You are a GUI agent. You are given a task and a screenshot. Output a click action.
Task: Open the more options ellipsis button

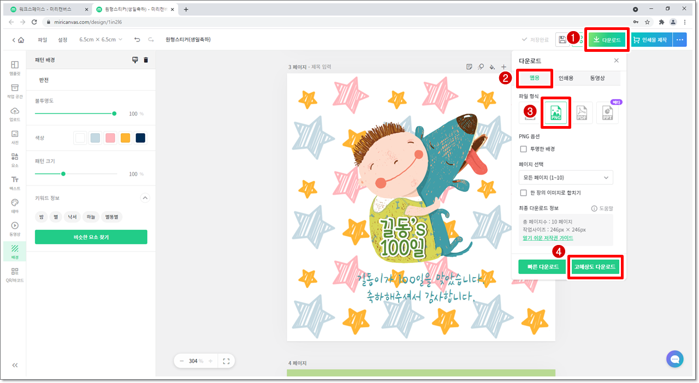tap(679, 40)
